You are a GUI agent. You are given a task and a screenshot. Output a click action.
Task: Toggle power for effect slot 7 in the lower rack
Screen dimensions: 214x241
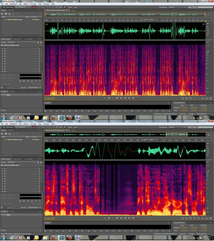click(5, 184)
